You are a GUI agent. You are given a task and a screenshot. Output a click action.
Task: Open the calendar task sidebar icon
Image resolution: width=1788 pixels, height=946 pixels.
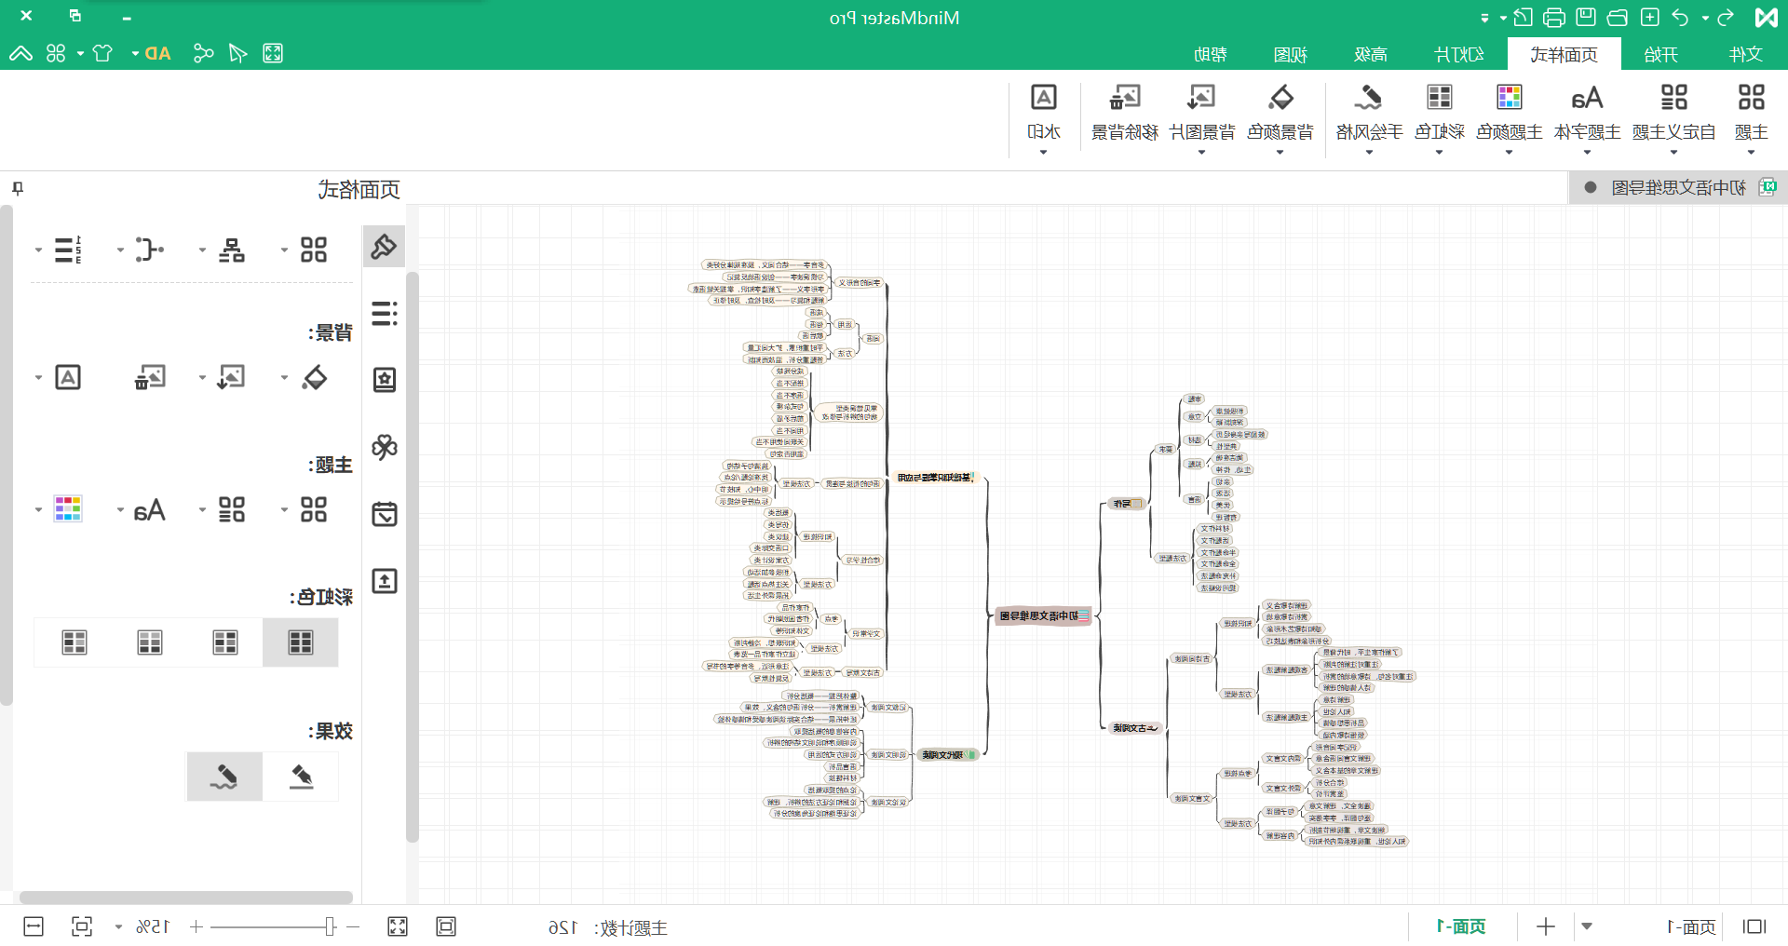click(x=384, y=514)
